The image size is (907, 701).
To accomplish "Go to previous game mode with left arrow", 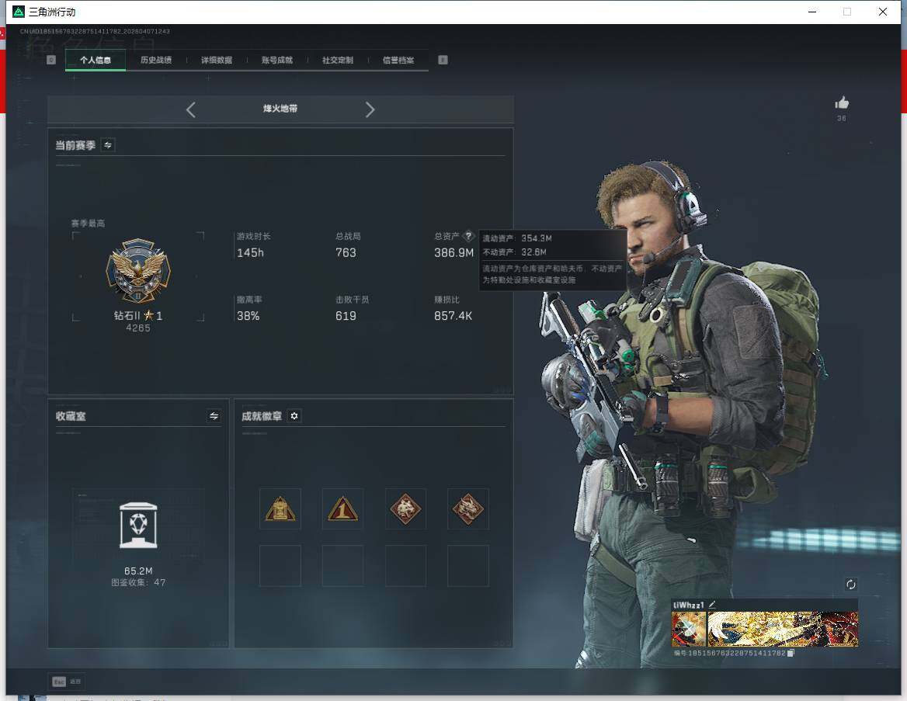I will tap(191, 109).
